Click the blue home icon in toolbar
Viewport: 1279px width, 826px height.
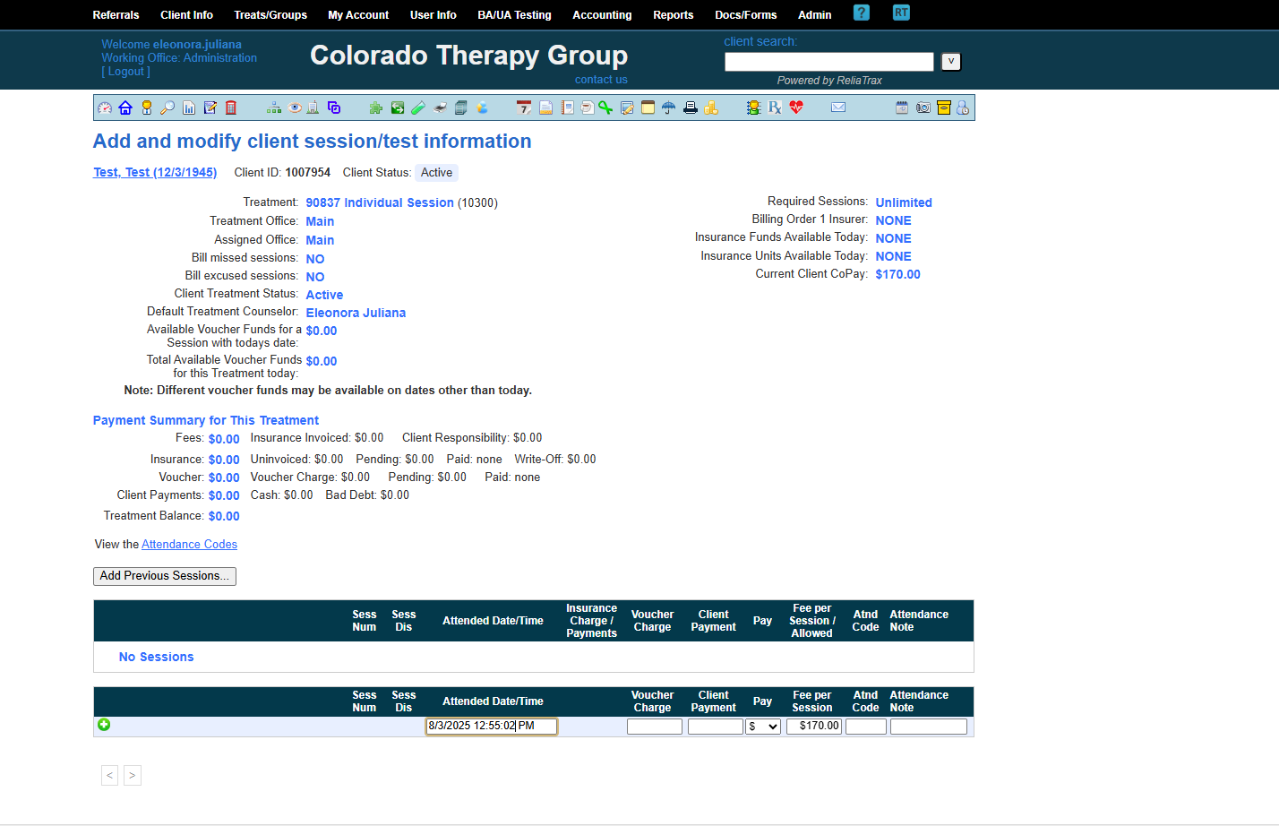click(125, 108)
